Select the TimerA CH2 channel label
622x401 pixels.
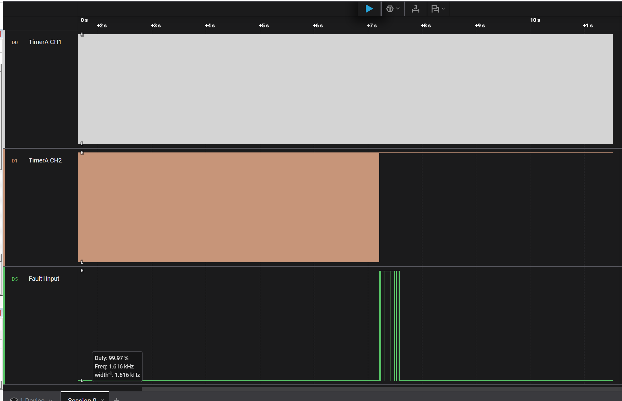[x=45, y=160]
